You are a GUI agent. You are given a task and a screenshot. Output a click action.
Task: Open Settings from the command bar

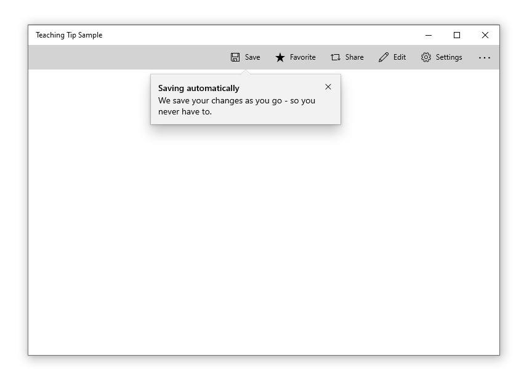pos(441,57)
